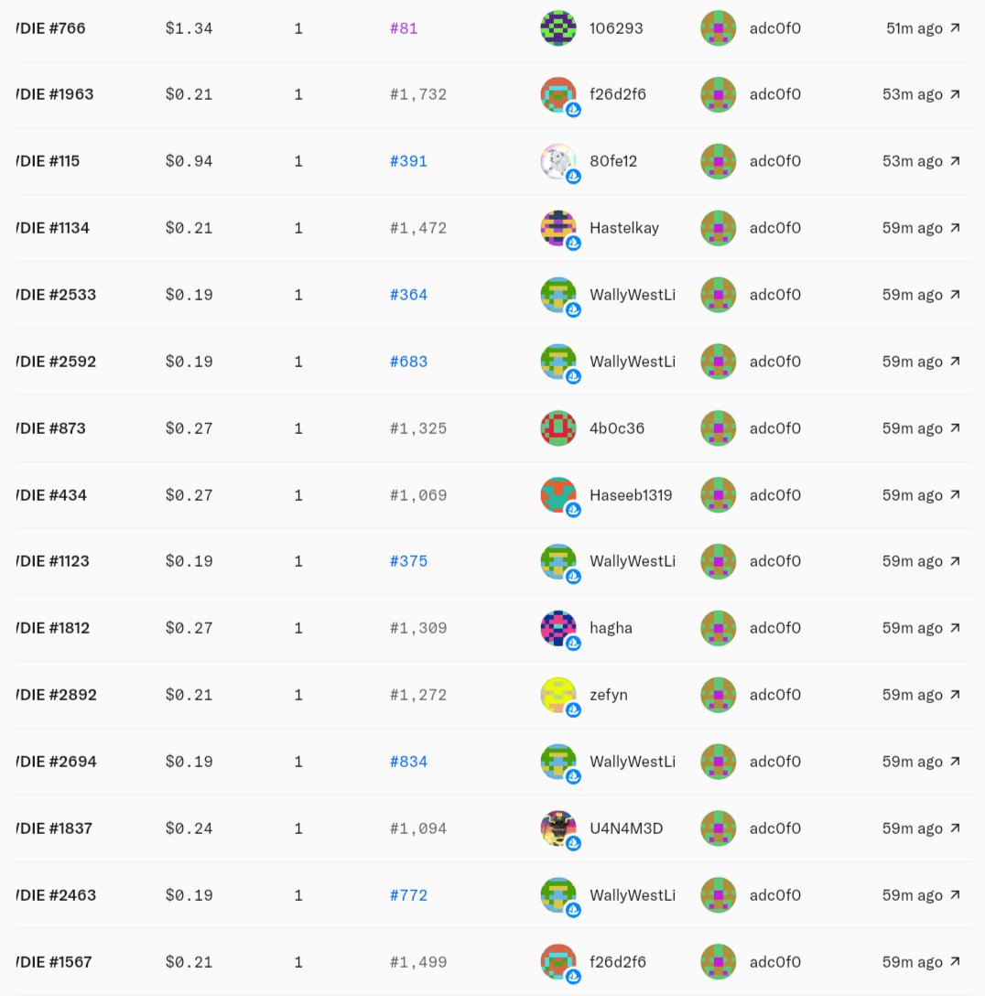Open seller name zefyn
This screenshot has height=996, width=985.
(x=609, y=695)
